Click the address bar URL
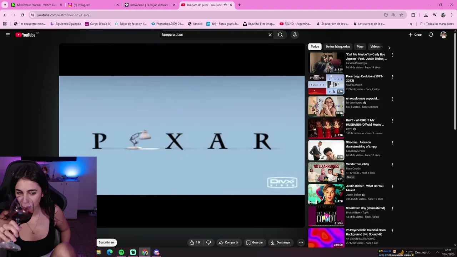The width and height of the screenshot is (457, 257). click(64, 15)
